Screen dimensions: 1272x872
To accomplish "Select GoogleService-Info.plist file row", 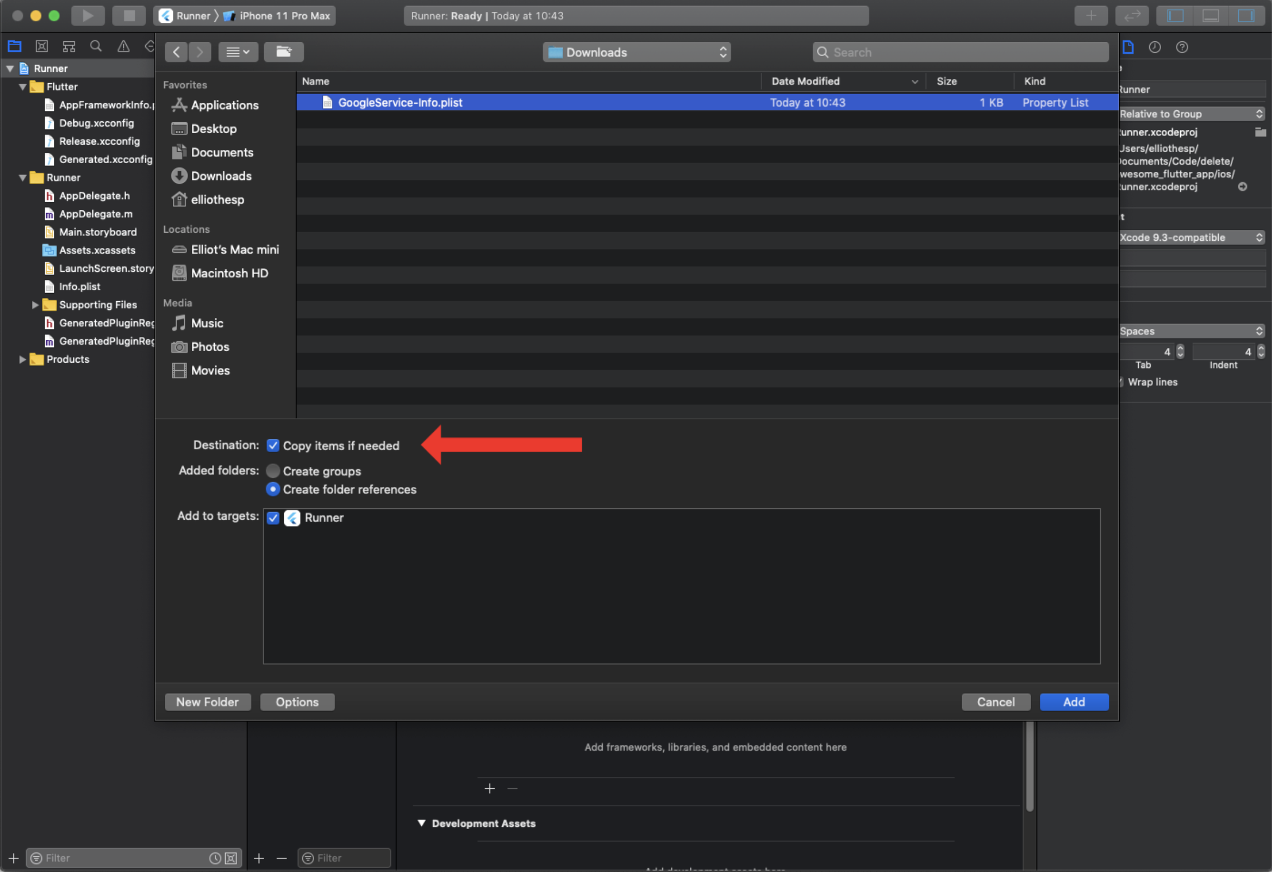I will (707, 102).
